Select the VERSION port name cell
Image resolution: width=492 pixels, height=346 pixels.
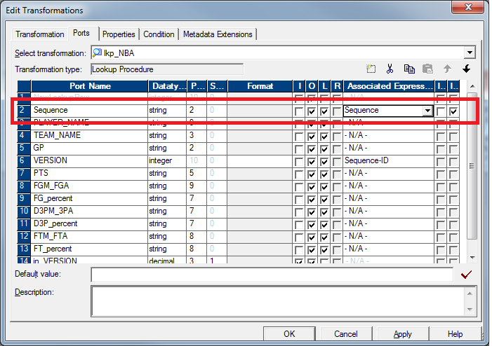click(x=89, y=160)
